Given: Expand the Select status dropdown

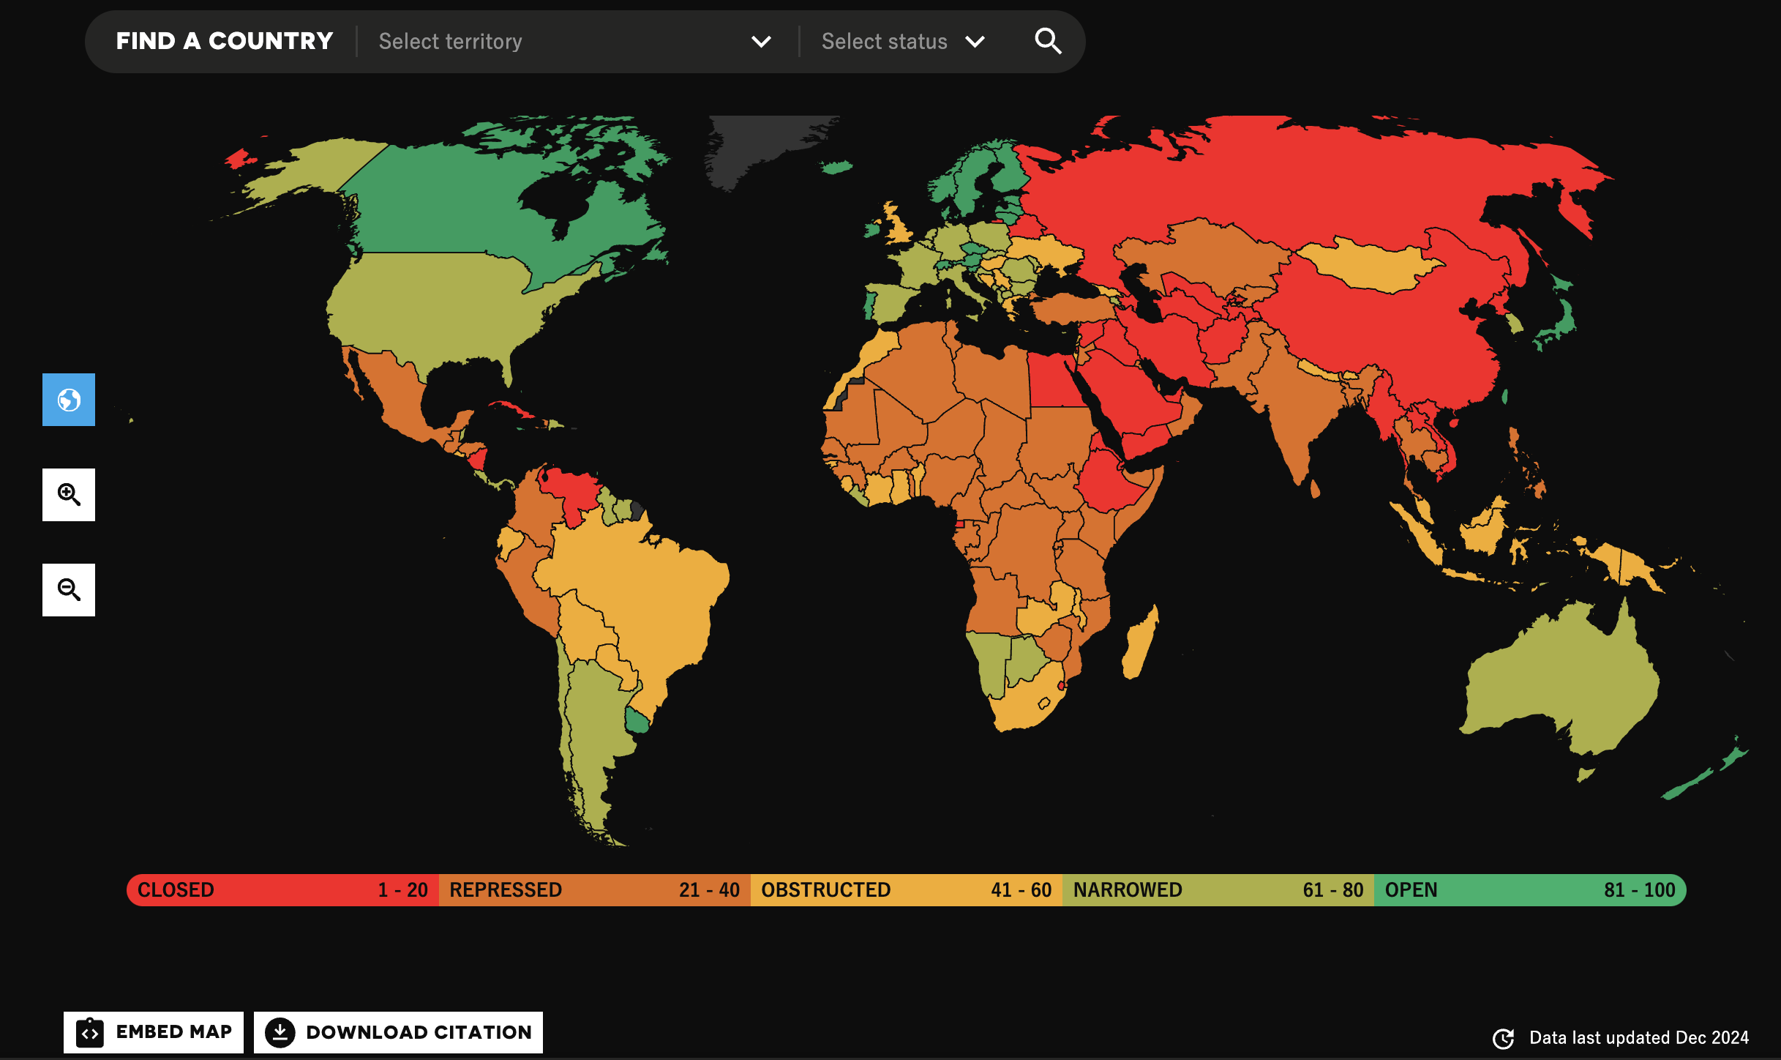Looking at the screenshot, I should point(884,41).
